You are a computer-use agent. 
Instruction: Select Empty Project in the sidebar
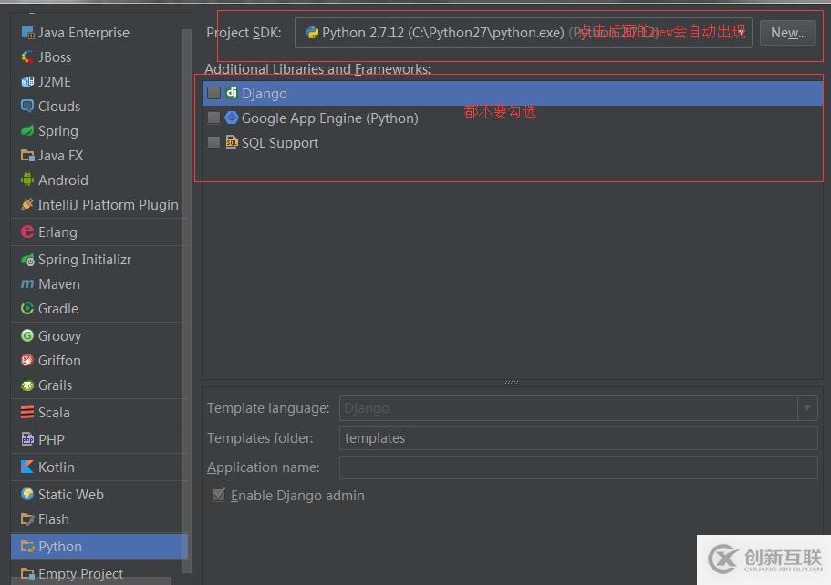coord(27,573)
